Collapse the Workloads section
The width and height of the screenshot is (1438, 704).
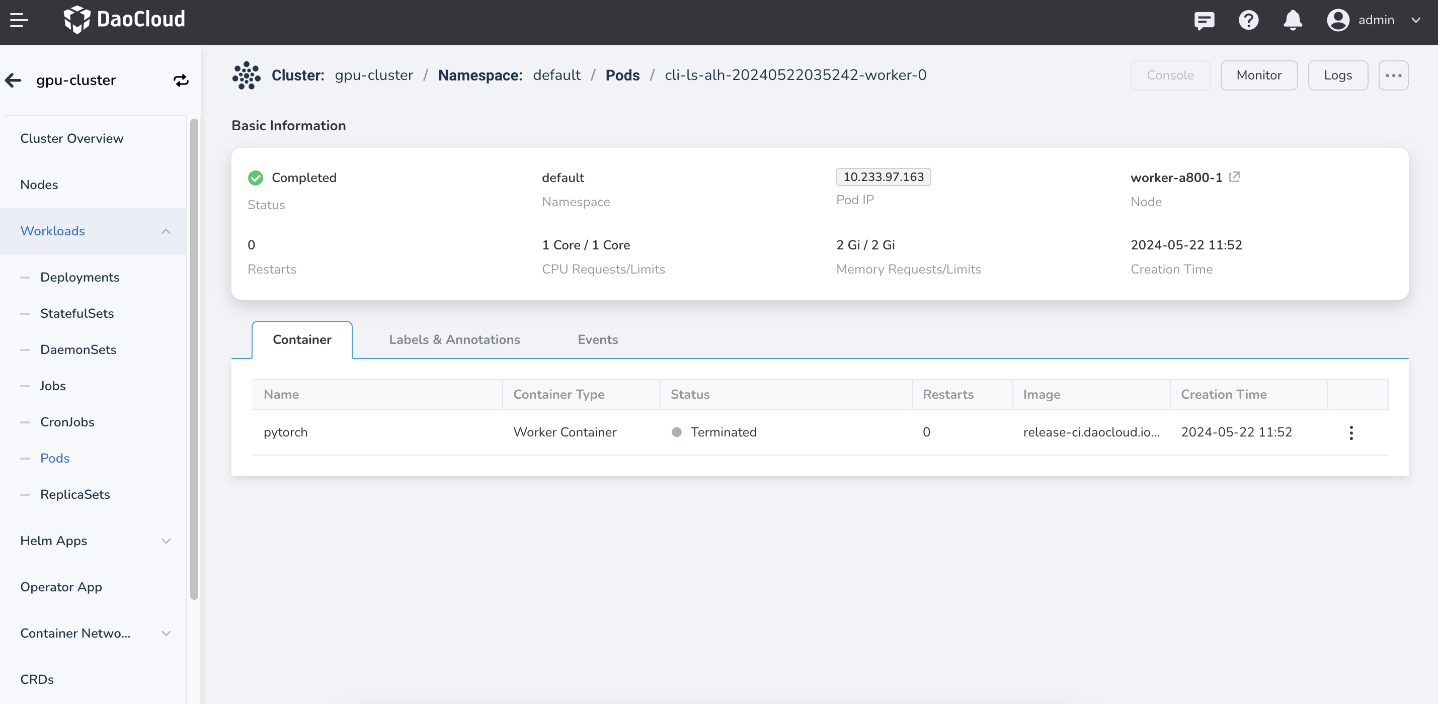pos(166,231)
